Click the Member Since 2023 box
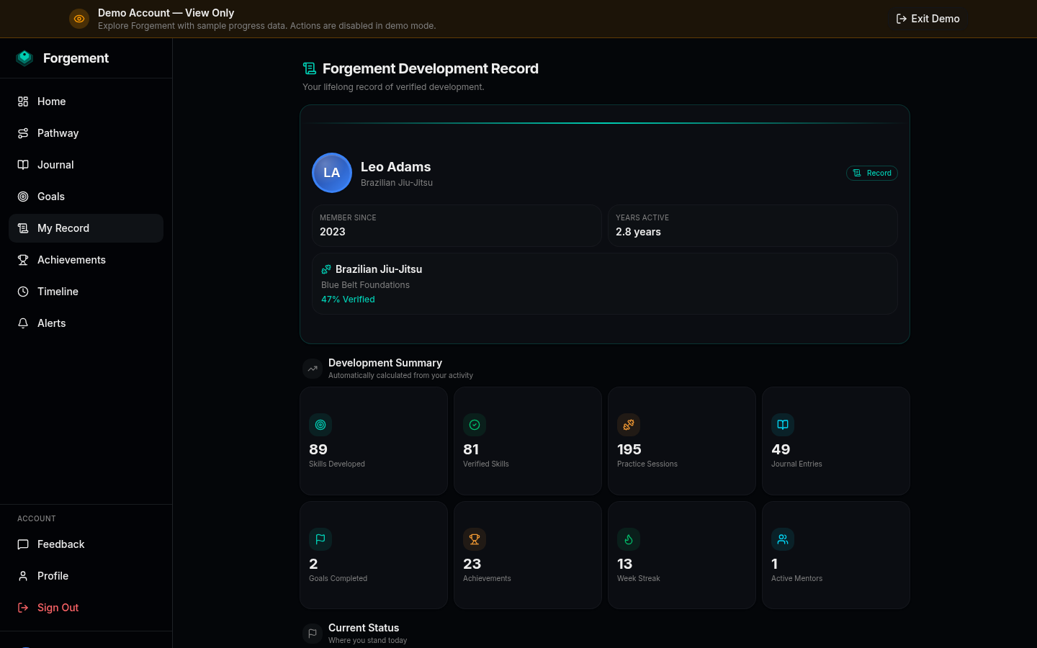Screen dimensions: 1037x648 (x=457, y=225)
